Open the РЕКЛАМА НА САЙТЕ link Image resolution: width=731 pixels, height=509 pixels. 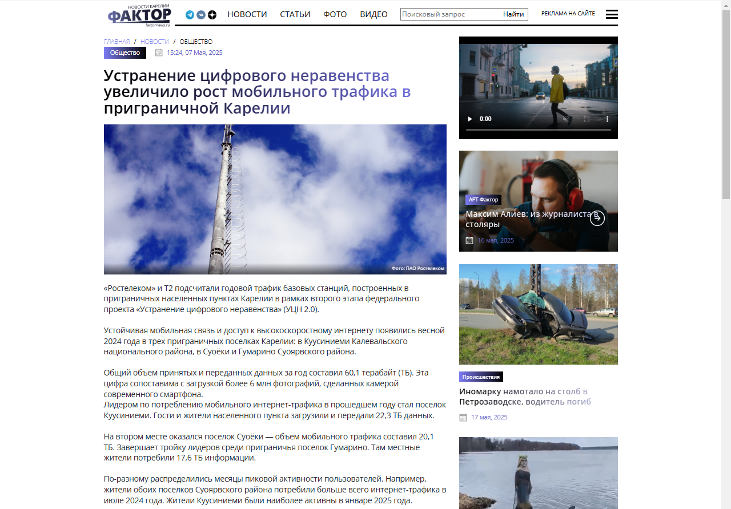(x=568, y=14)
